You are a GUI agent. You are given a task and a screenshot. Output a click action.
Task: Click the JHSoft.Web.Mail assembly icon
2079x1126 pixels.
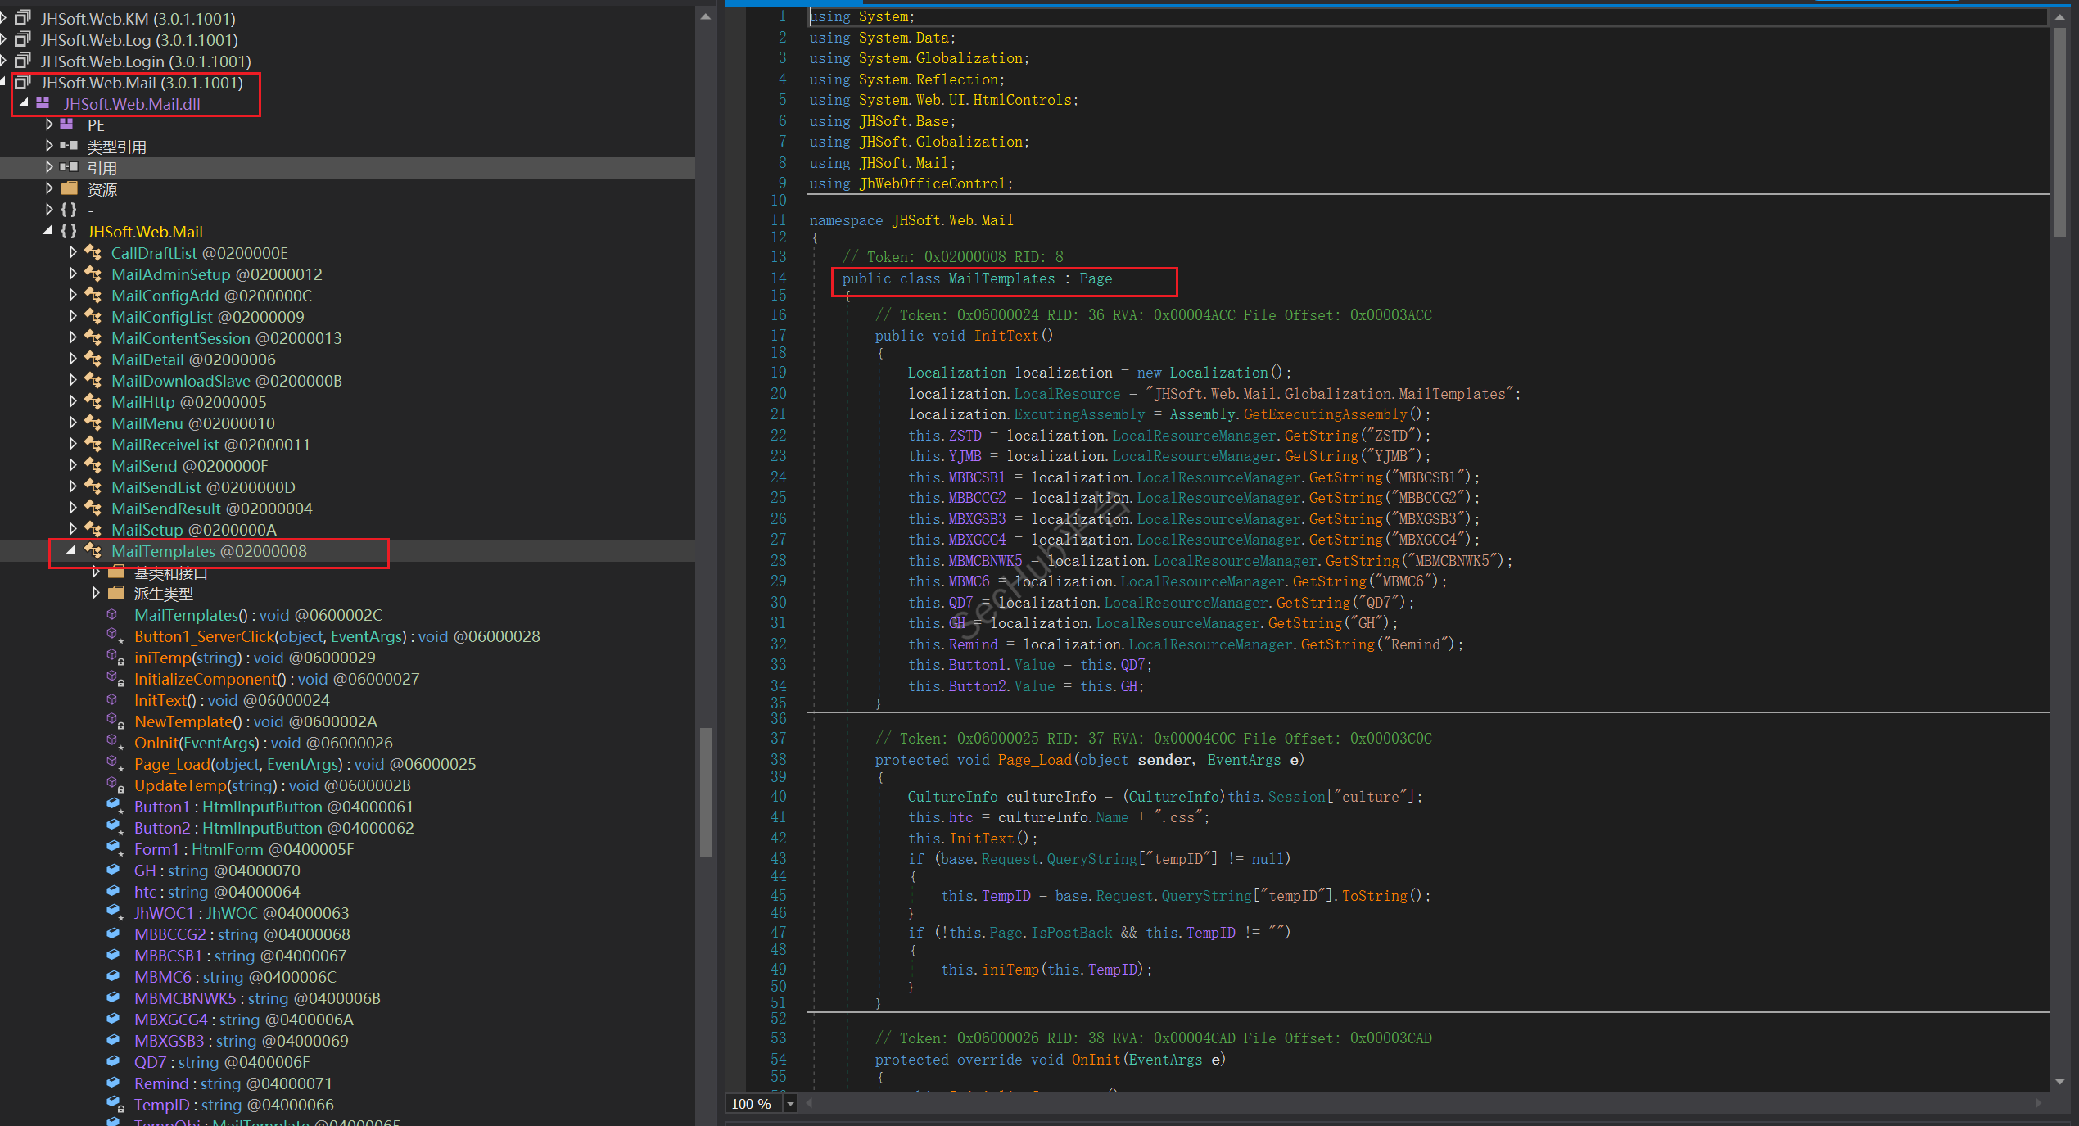[23, 82]
